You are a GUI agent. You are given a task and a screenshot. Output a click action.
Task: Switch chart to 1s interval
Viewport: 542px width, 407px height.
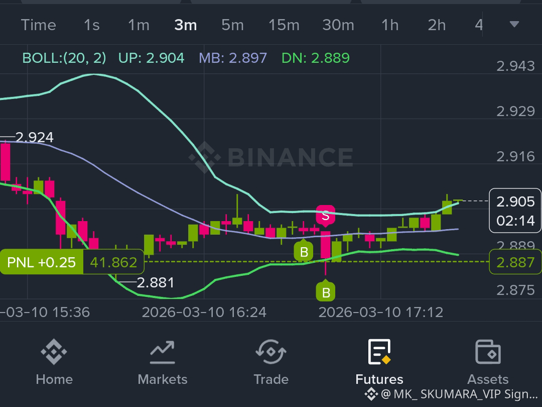[92, 25]
